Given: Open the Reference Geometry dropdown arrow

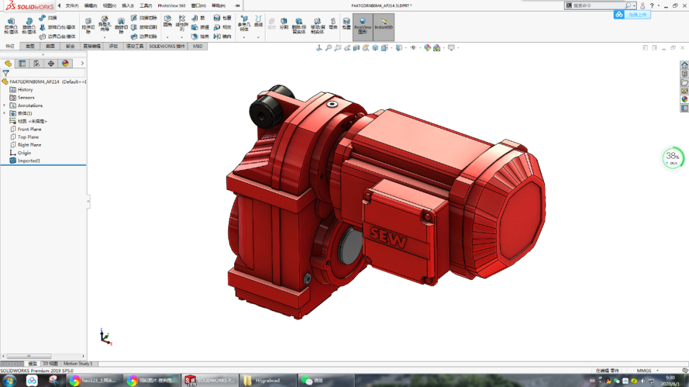Looking at the screenshot, I should (244, 38).
